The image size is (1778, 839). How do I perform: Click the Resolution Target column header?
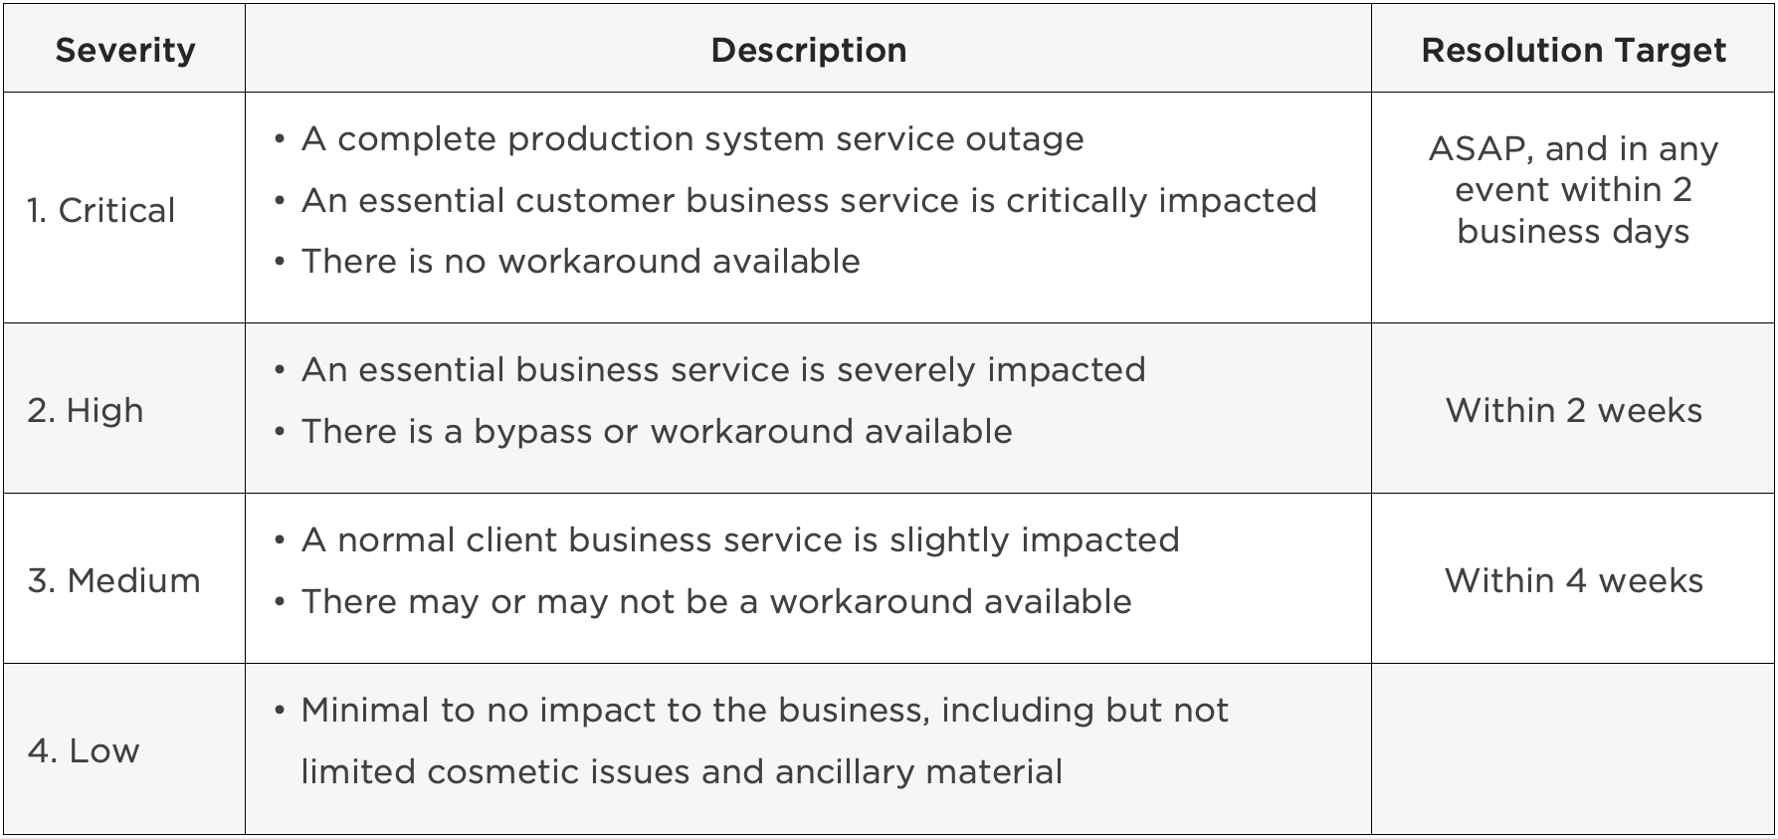(1573, 50)
